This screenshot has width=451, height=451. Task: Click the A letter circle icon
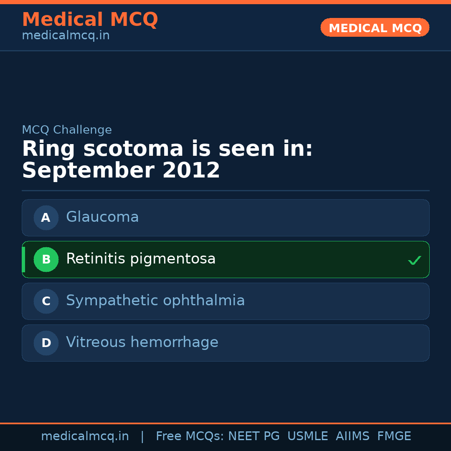46,218
